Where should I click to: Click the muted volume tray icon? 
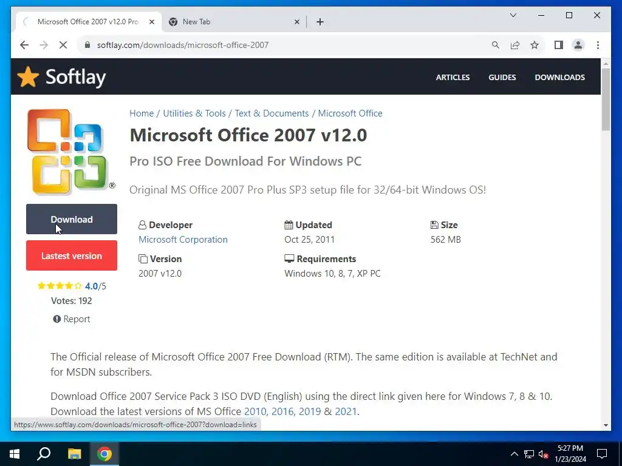pyautogui.click(x=544, y=454)
